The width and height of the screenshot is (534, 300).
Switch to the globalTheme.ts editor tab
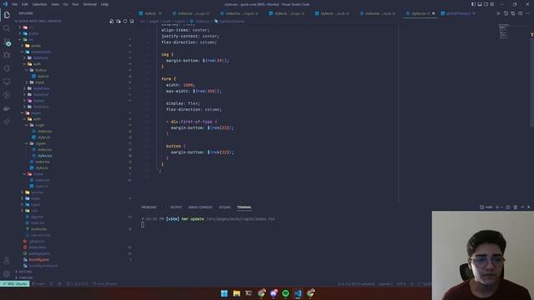coord(458,13)
